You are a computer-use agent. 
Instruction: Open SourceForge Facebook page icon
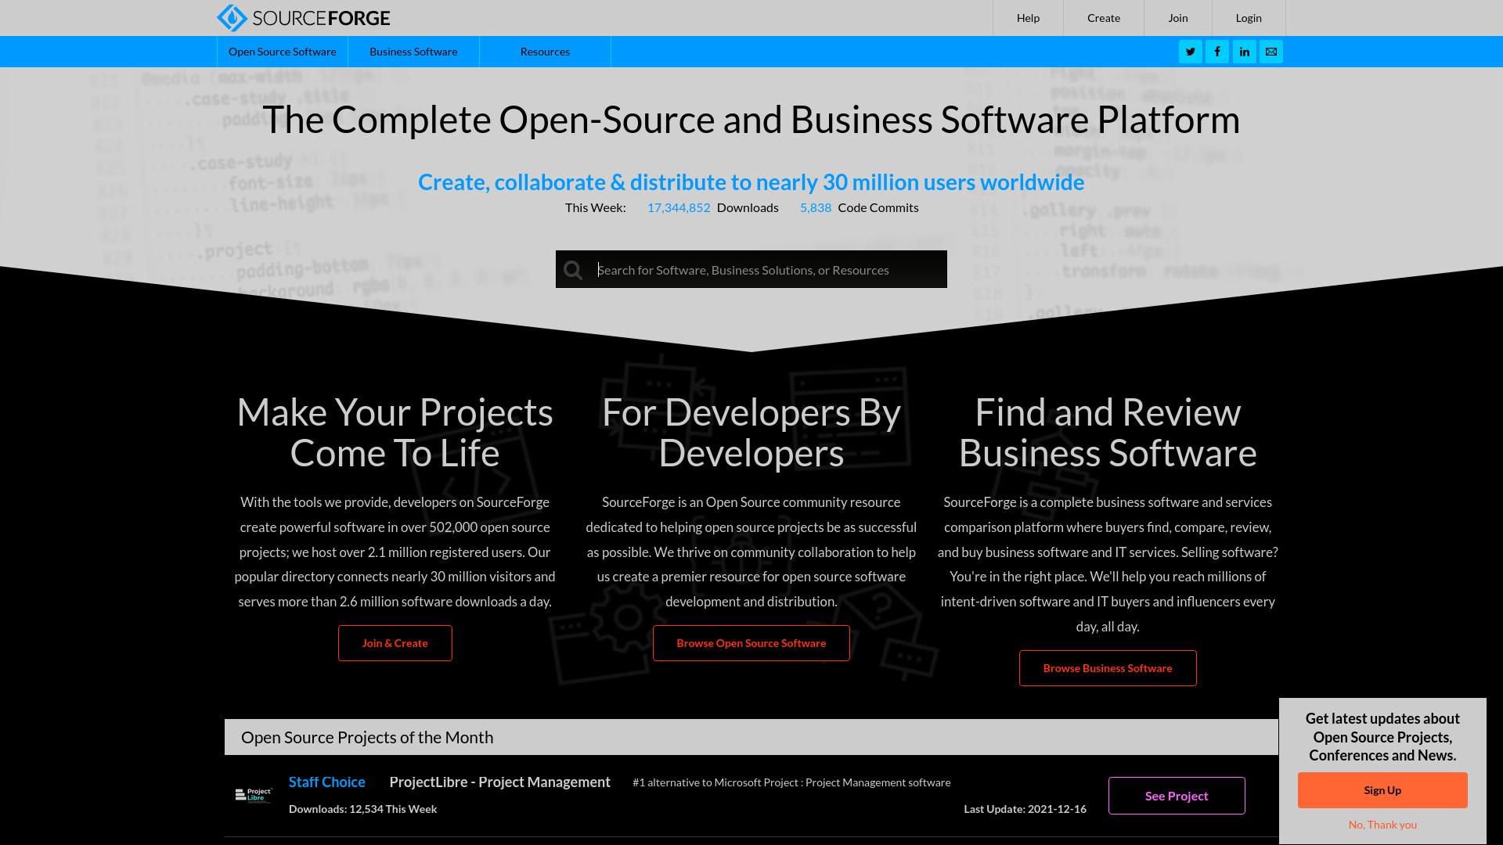[1217, 52]
